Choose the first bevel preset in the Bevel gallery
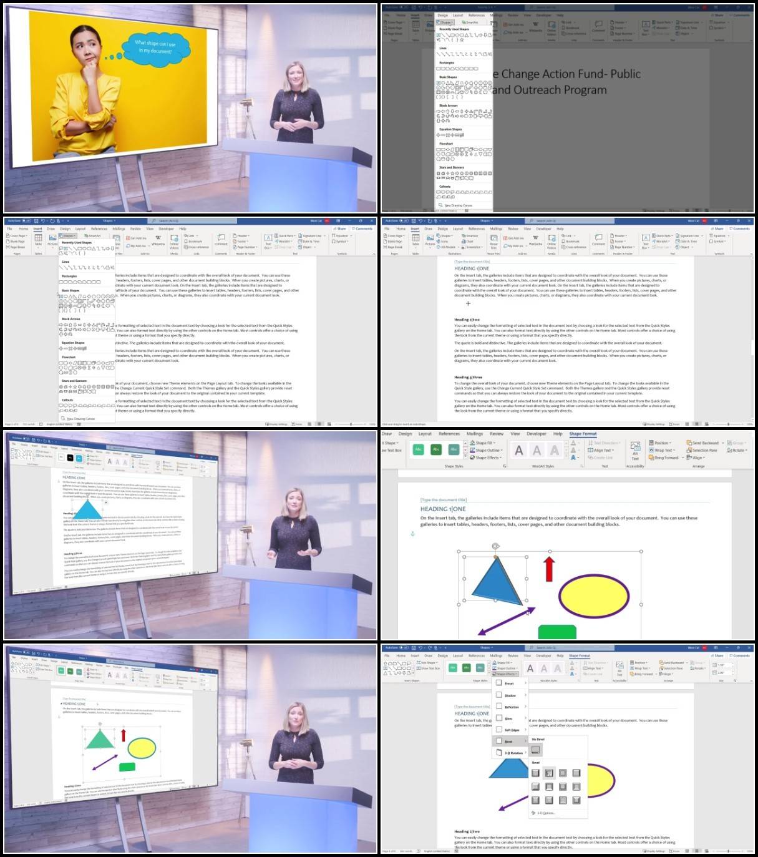This screenshot has width=758, height=857. pos(535,773)
